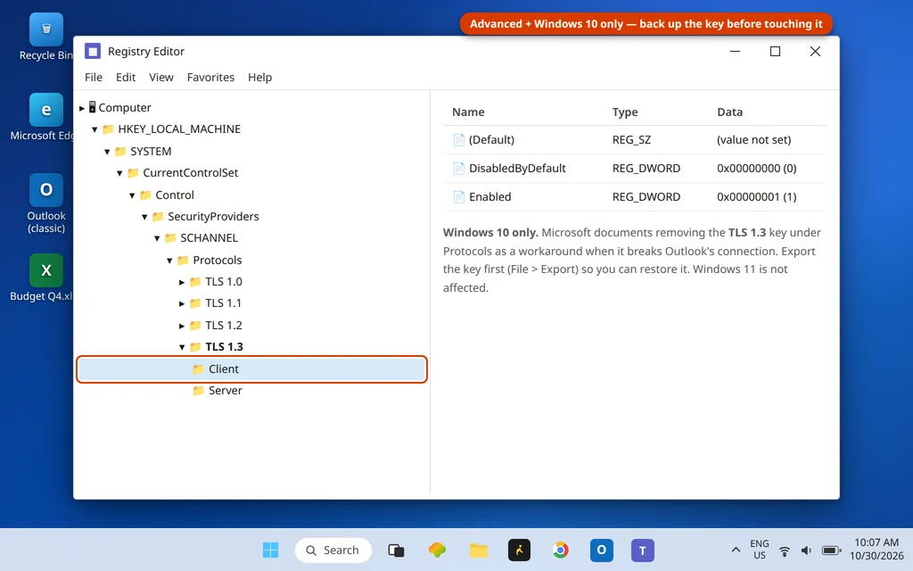913x571 pixels.
Task: Collapse the Control key arrow
Action: coord(132,195)
